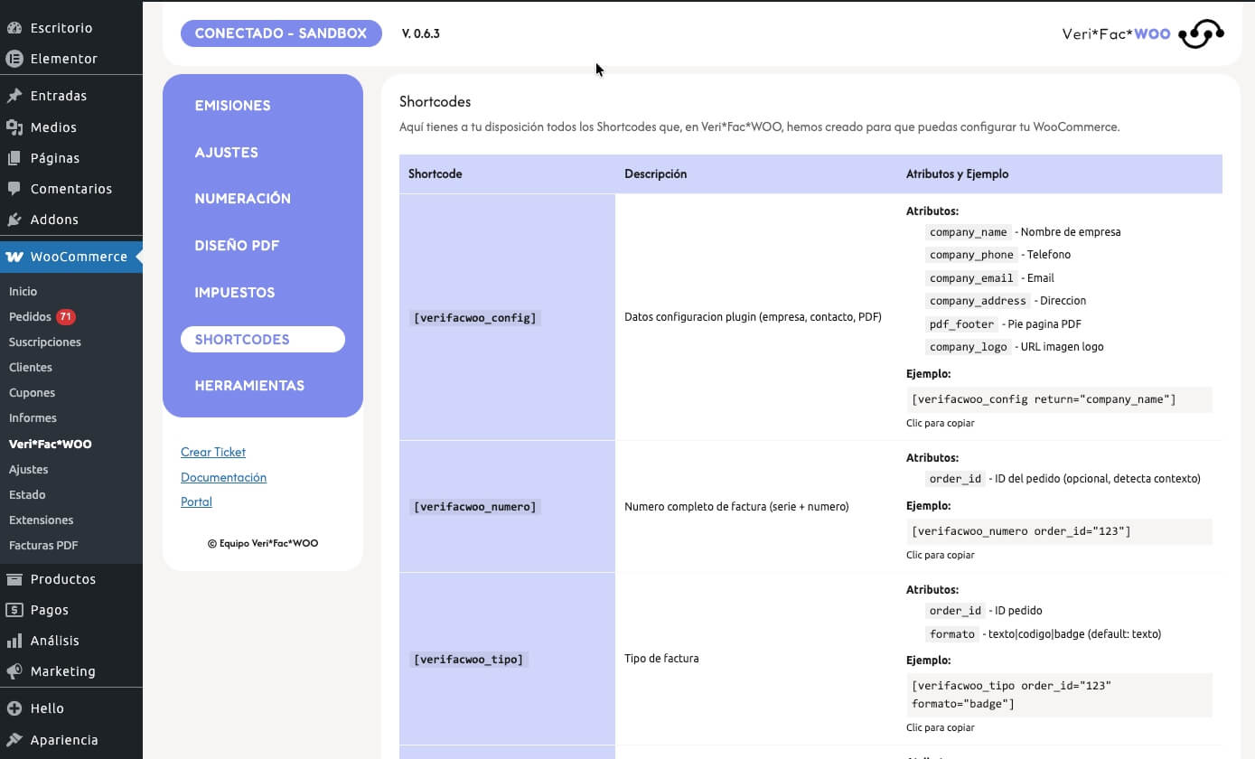The height and width of the screenshot is (759, 1255).
Task: Click the Tipo de factura description
Action: click(661, 659)
